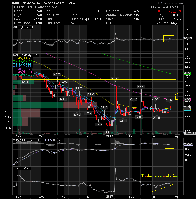Click the 2.400 price low label

point(139,117)
